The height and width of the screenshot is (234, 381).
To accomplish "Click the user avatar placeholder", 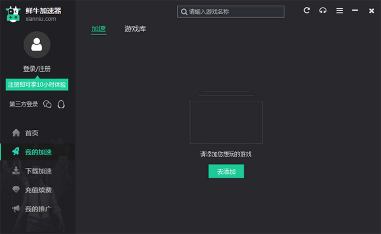I will coord(37,45).
